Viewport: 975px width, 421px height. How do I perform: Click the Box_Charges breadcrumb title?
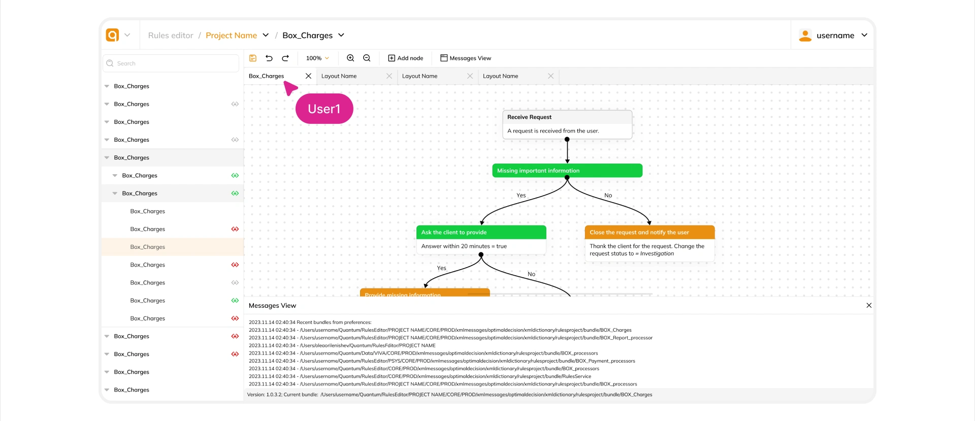(307, 36)
